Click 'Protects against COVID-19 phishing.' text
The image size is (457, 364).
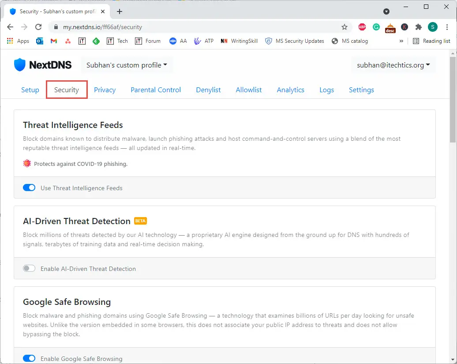click(81, 164)
